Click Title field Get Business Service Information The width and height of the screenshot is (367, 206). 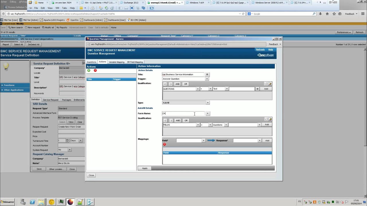[183, 74]
